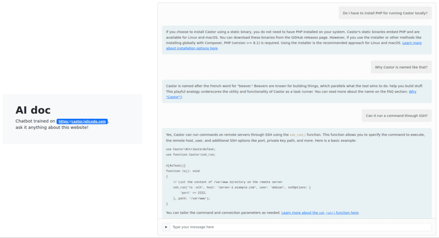Viewport: 439px width, 238px height.
Task: Click the 'Can it run a command through SSH?' message
Action: tap(396, 116)
